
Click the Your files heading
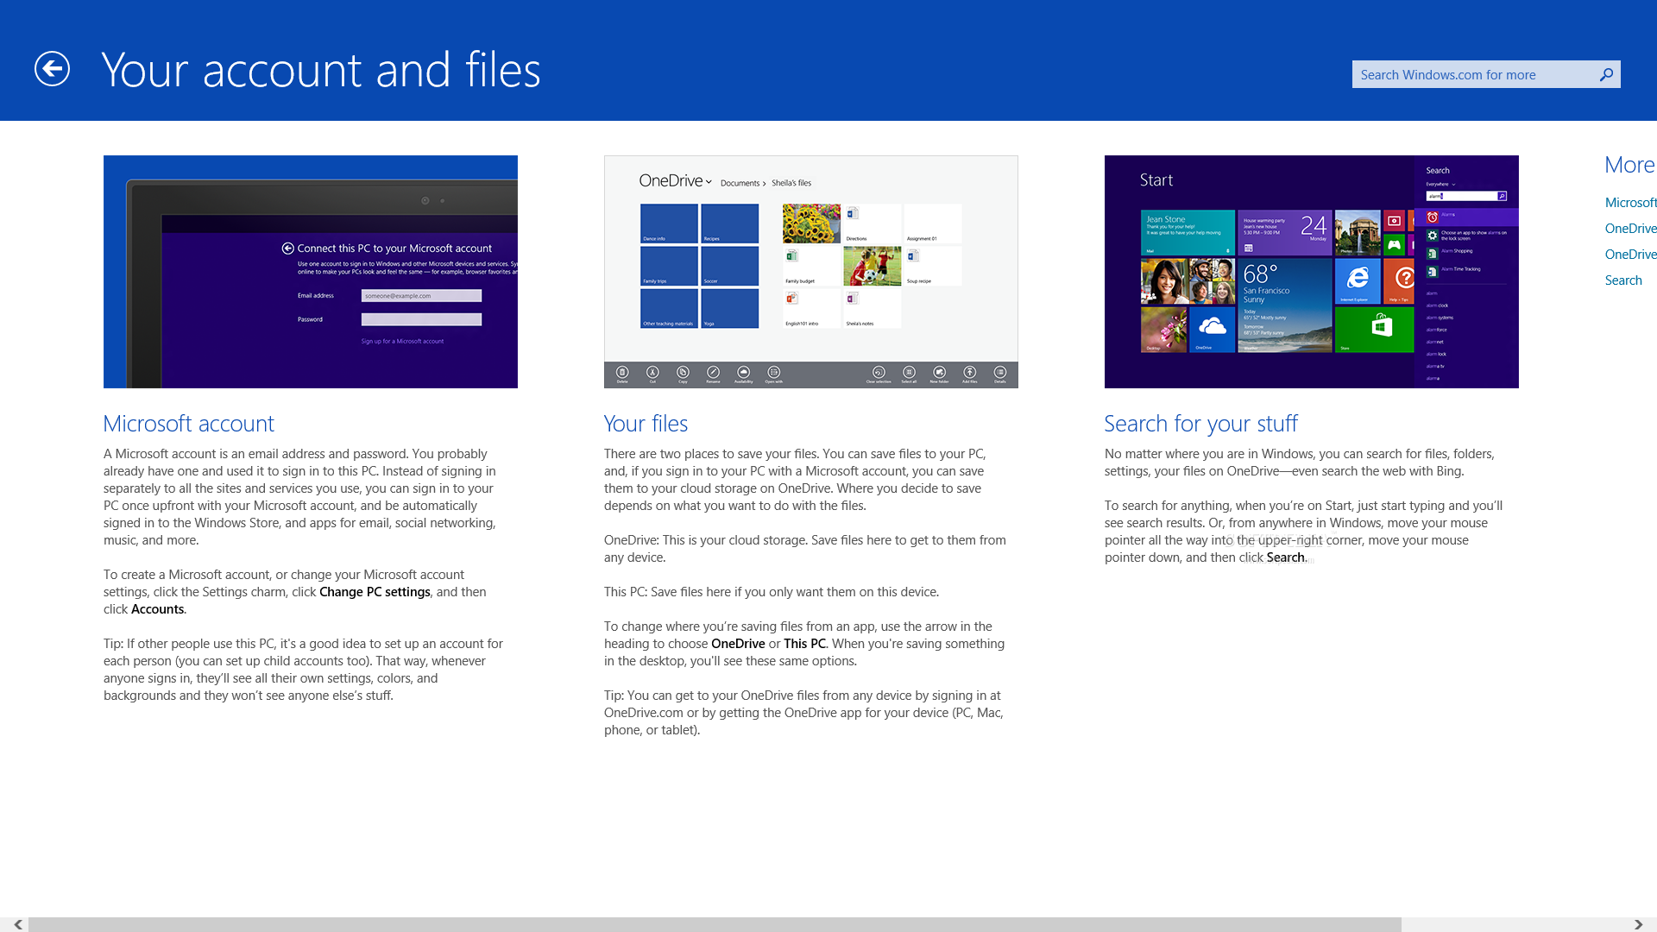(x=646, y=424)
